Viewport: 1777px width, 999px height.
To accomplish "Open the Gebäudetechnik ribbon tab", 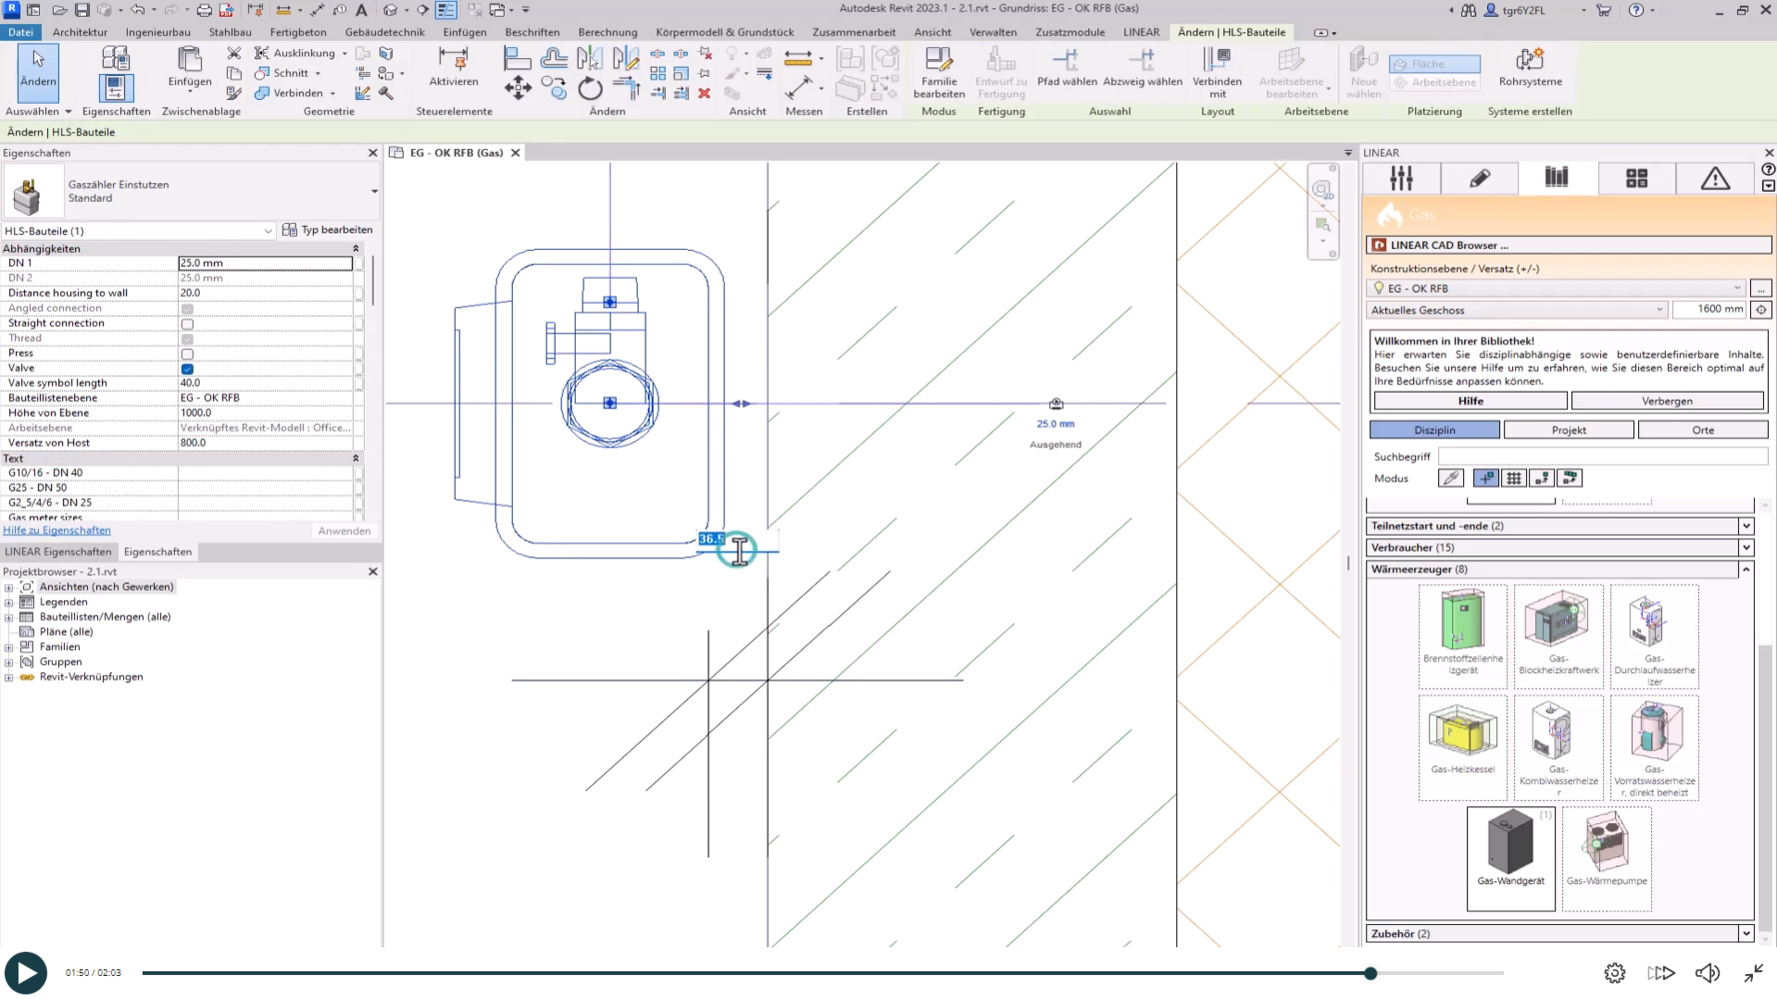I will [385, 32].
